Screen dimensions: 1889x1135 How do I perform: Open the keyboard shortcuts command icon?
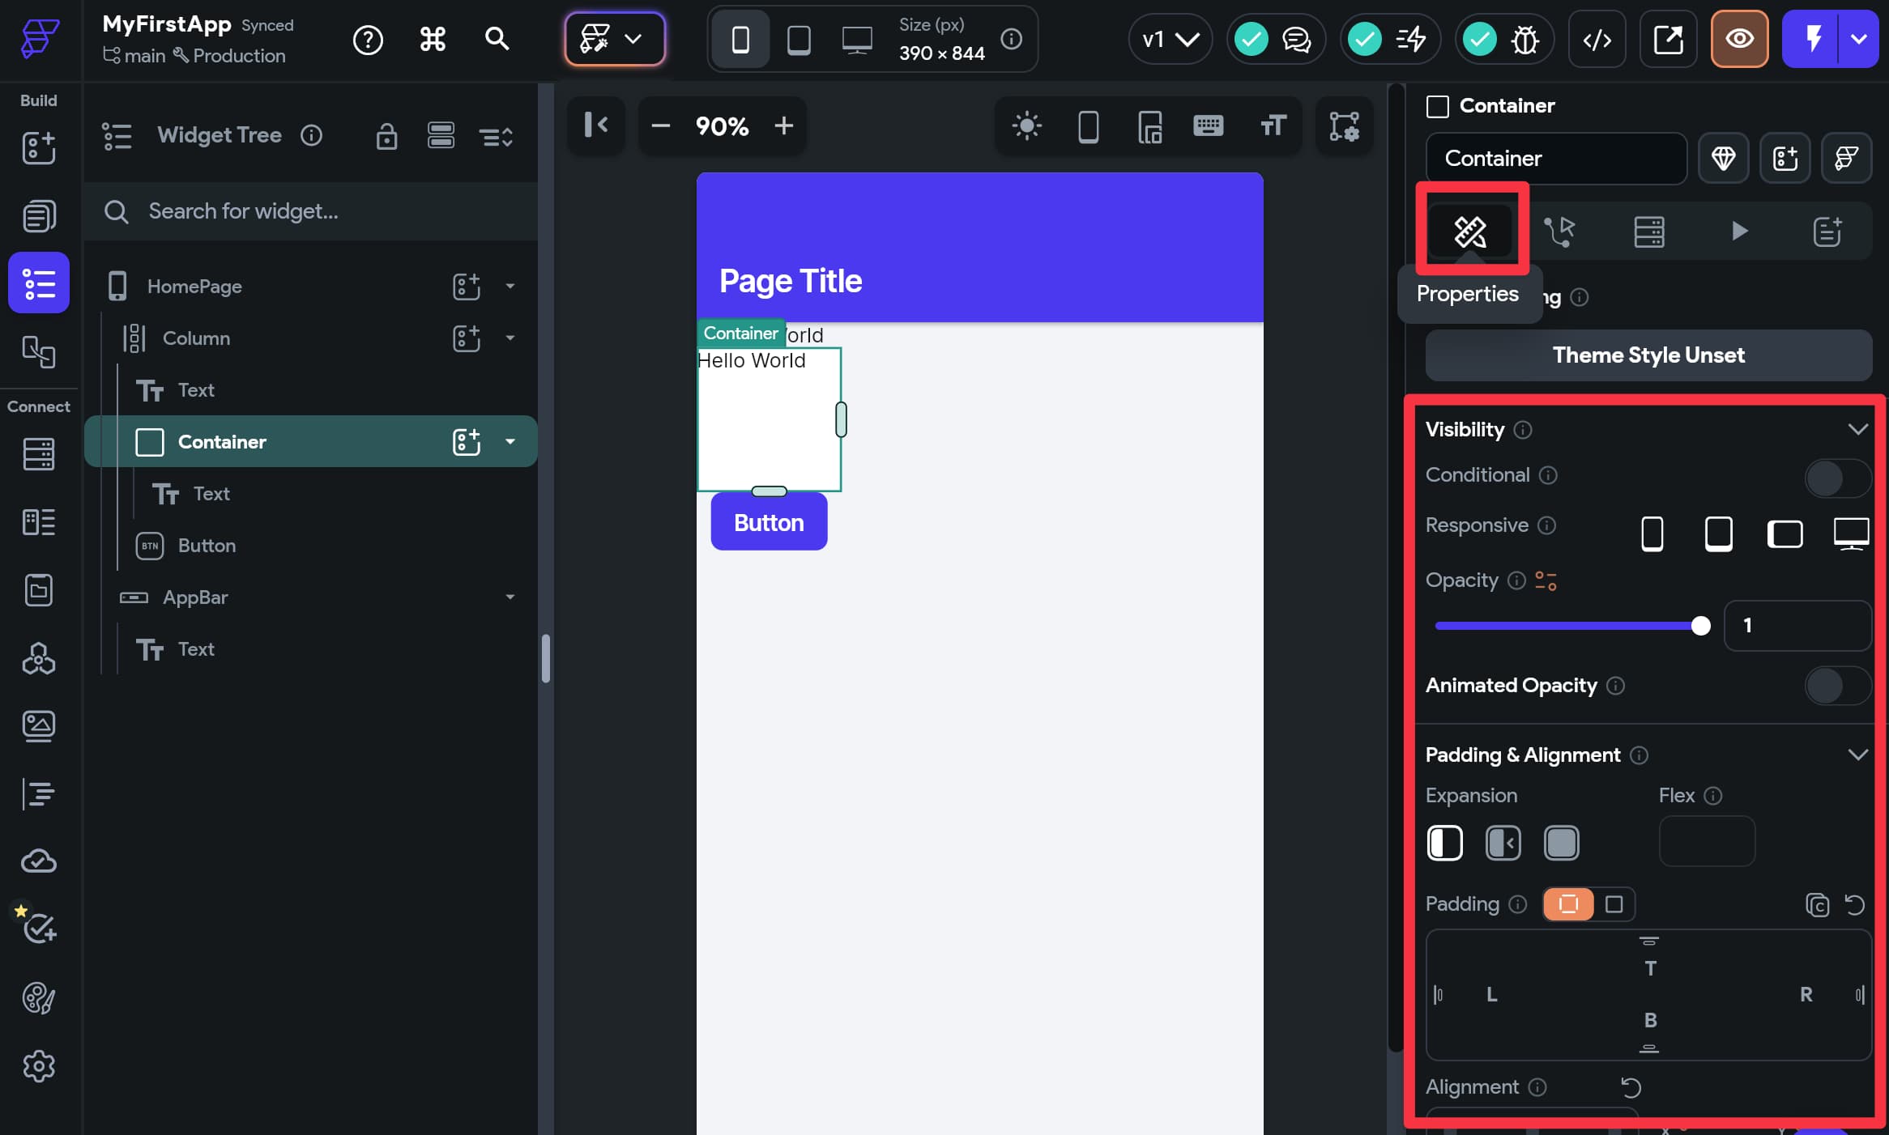pos(433,39)
